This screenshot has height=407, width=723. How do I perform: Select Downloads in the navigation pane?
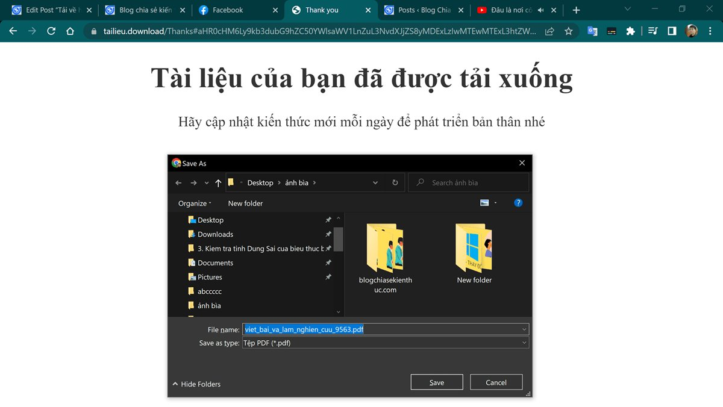coord(215,234)
